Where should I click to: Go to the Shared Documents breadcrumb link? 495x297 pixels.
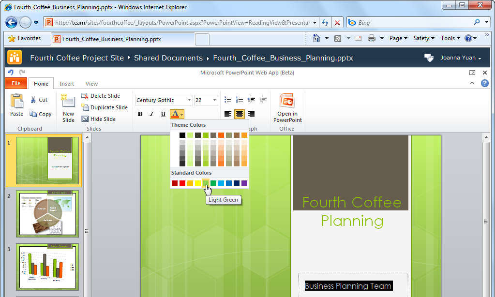pyautogui.click(x=168, y=58)
